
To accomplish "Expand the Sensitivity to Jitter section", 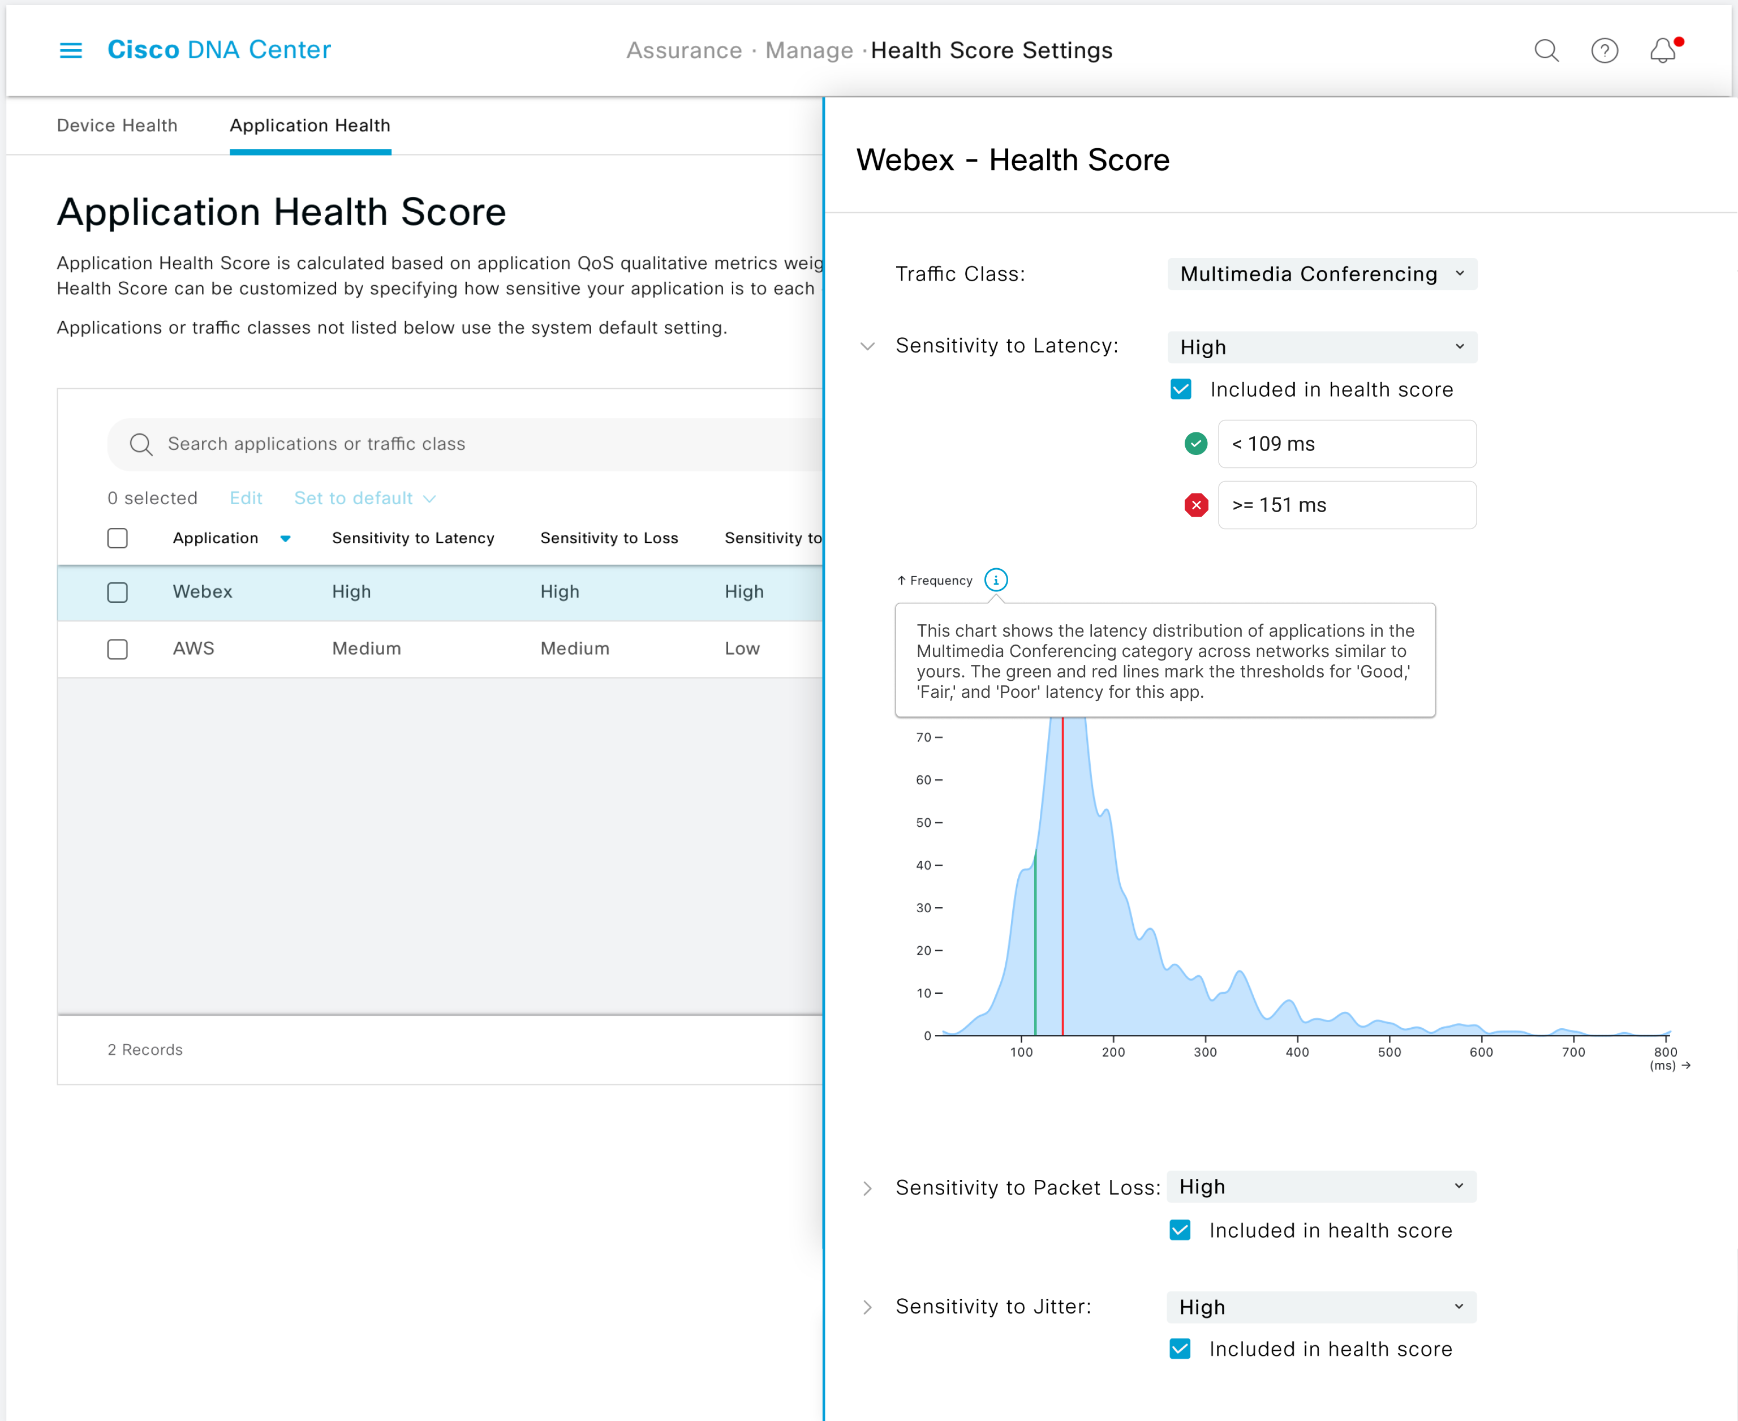I will pyautogui.click(x=867, y=1307).
